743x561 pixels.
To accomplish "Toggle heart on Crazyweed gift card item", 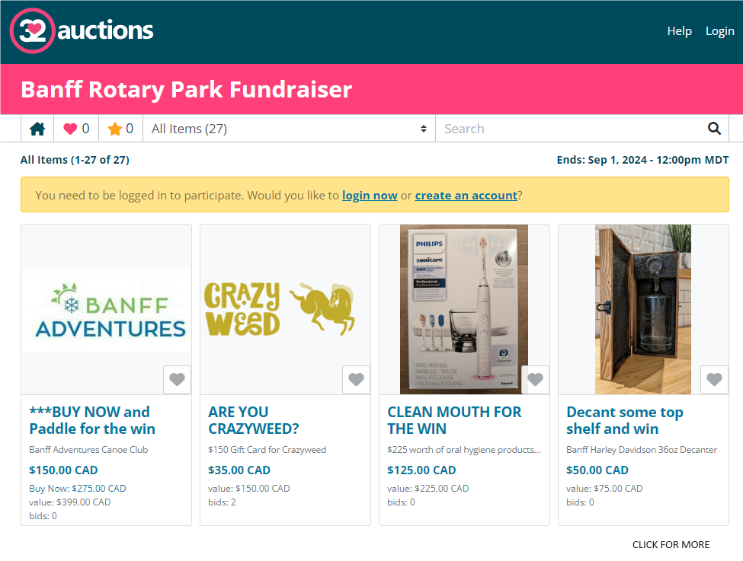I will [356, 379].
